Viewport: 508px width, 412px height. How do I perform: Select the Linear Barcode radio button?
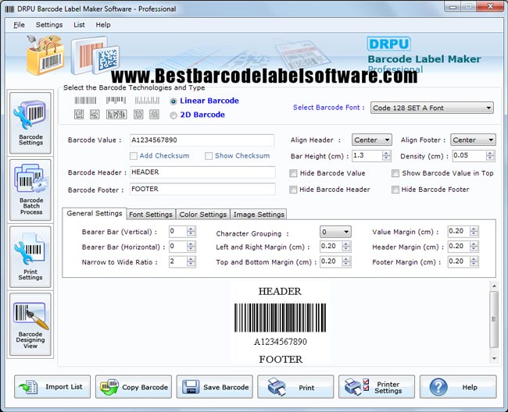pyautogui.click(x=174, y=101)
